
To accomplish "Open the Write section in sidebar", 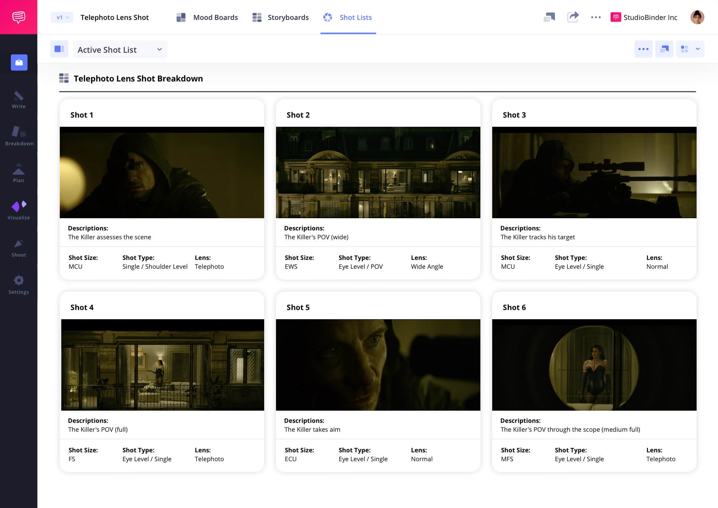I will [18, 100].
